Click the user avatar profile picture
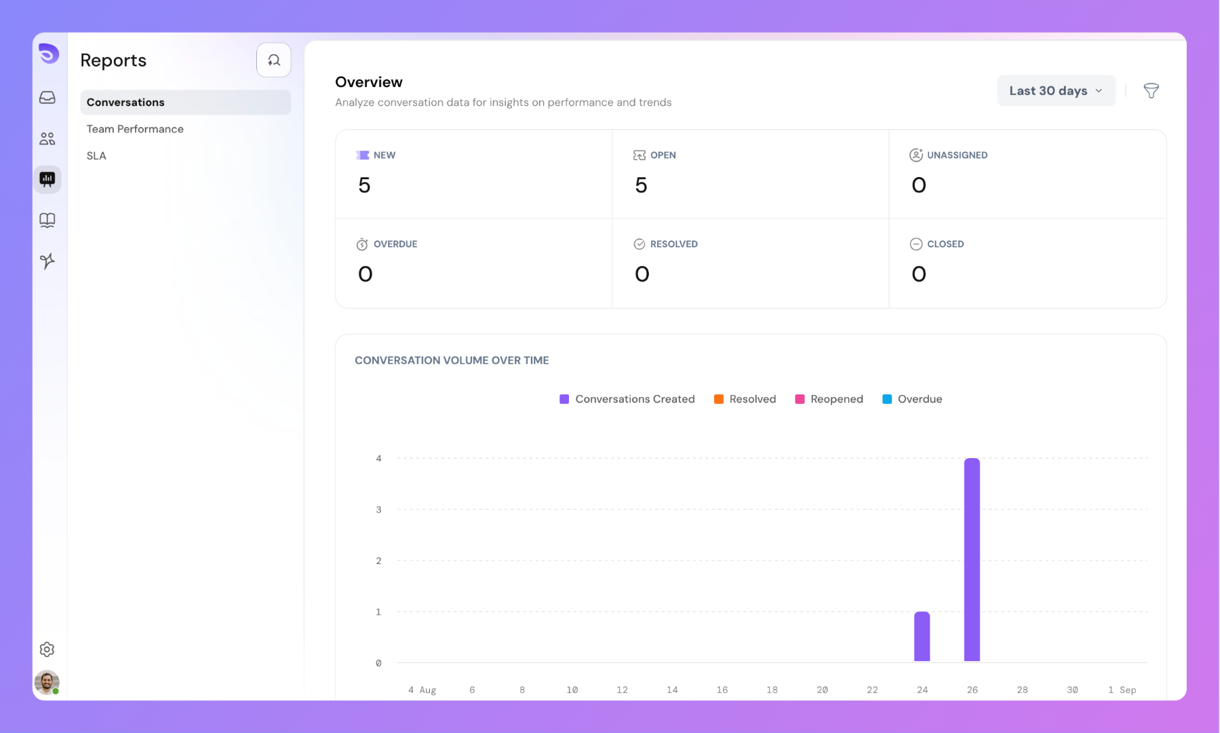 [x=47, y=682]
